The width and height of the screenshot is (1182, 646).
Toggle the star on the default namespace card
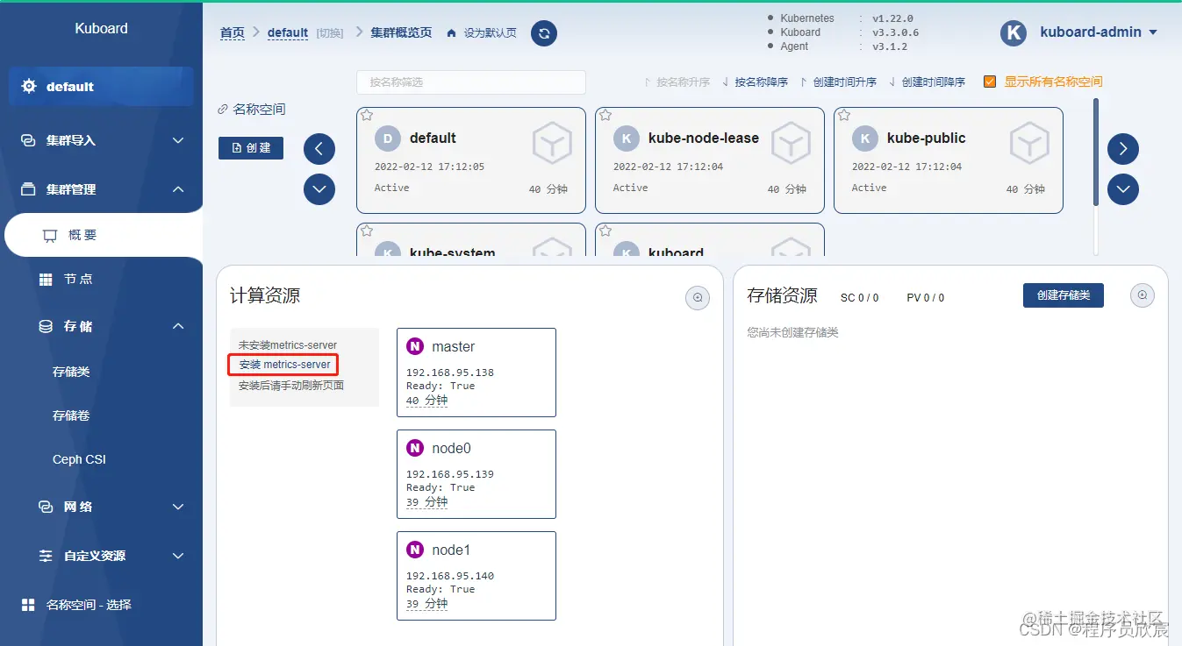point(366,115)
